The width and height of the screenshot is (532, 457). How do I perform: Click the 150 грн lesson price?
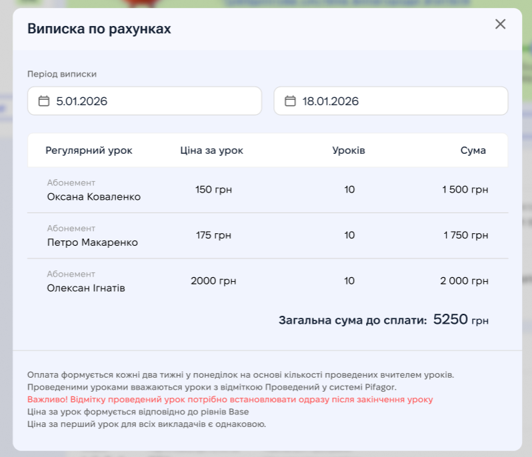point(213,190)
